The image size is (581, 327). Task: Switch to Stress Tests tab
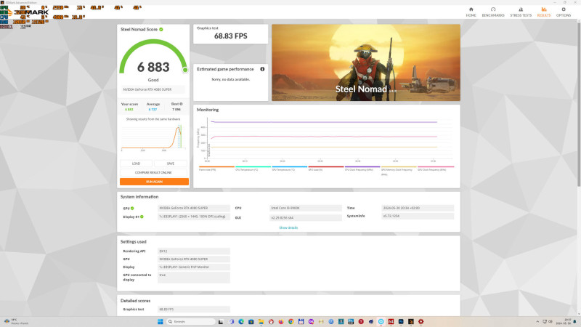[x=521, y=12]
